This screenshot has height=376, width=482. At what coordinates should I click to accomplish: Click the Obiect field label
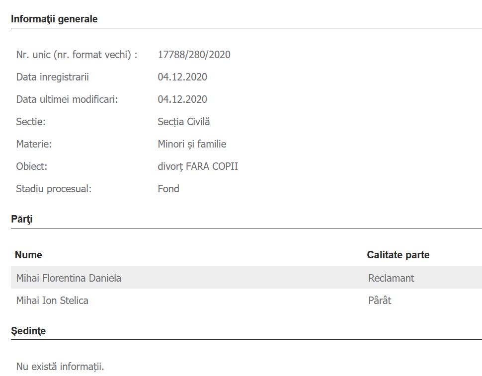31,166
